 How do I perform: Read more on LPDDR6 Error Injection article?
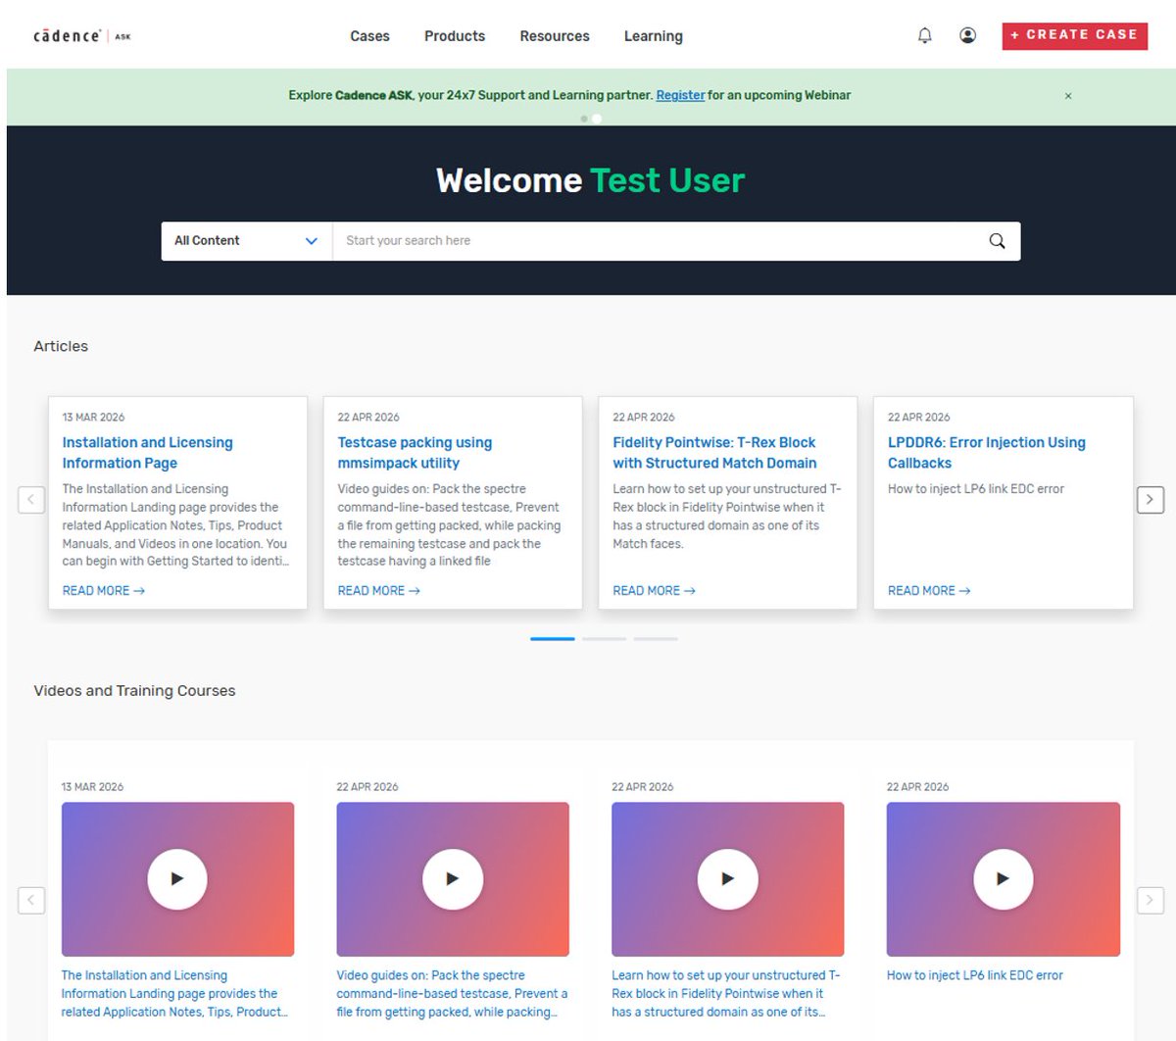pos(929,591)
